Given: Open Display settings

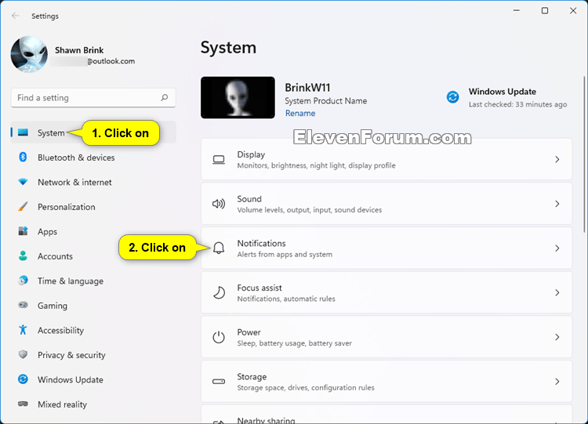Looking at the screenshot, I should (387, 159).
